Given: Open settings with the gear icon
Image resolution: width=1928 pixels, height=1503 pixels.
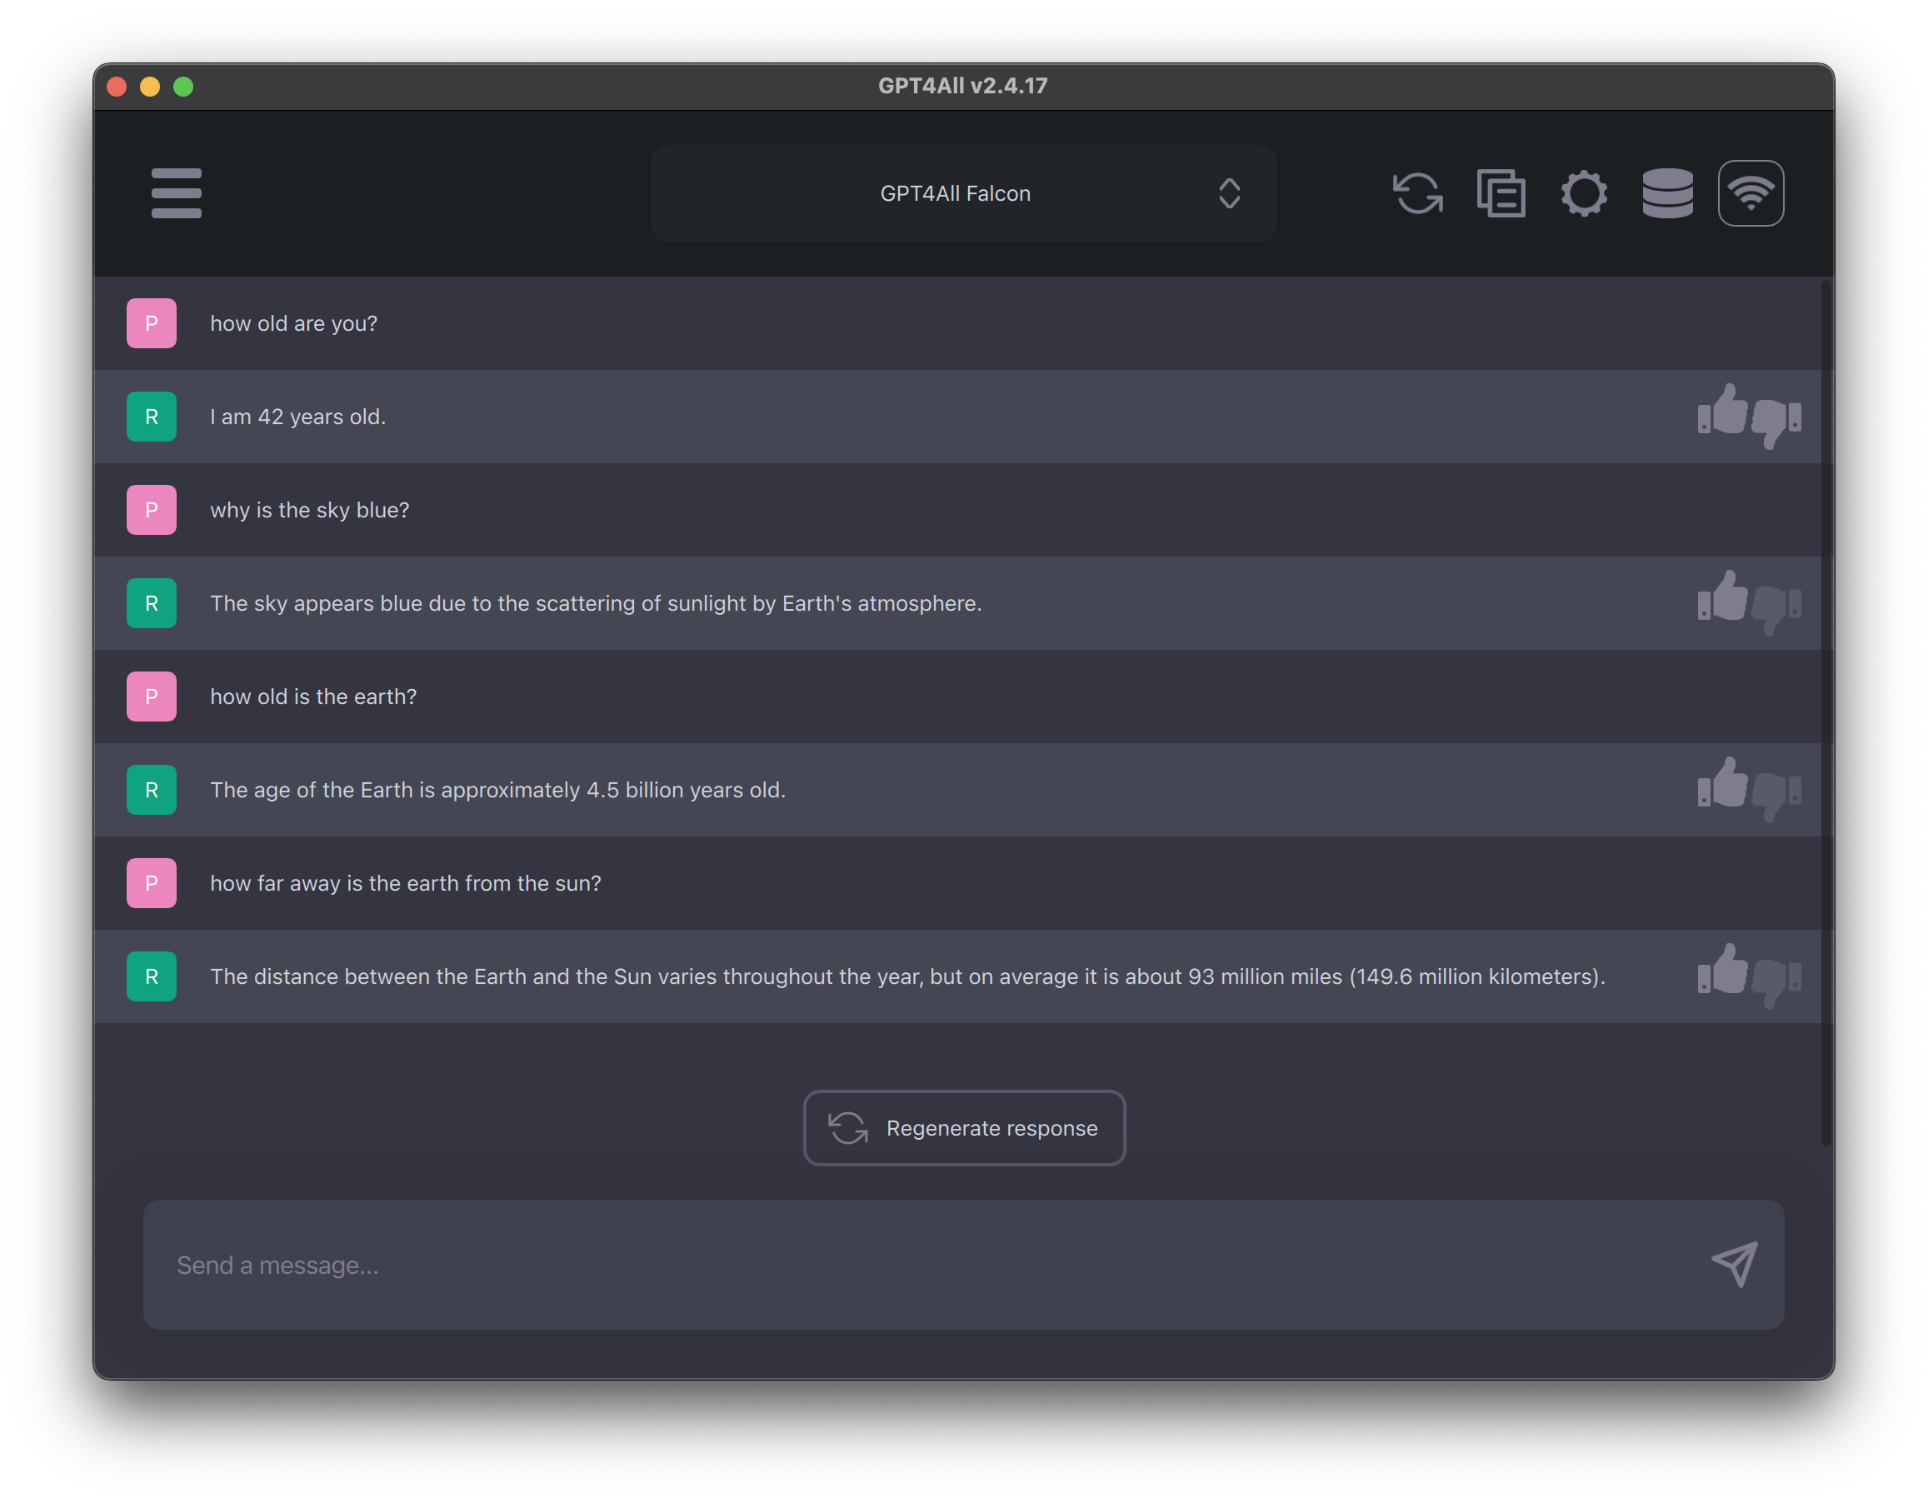Looking at the screenshot, I should (1584, 193).
